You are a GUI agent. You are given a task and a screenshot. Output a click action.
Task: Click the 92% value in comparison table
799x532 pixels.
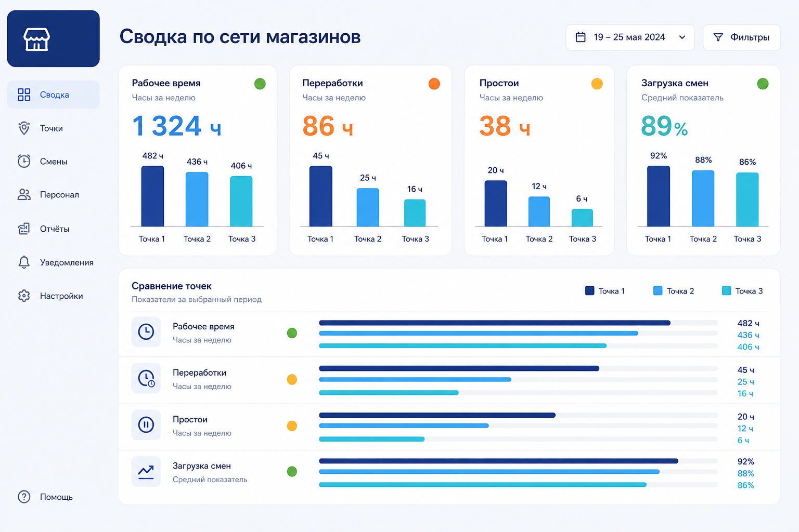click(x=745, y=461)
